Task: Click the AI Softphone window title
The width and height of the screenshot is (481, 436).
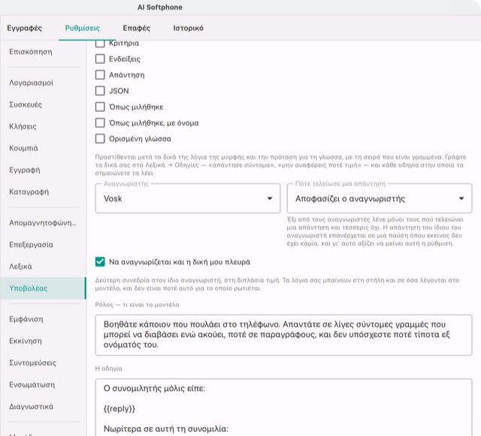Action: [160, 8]
